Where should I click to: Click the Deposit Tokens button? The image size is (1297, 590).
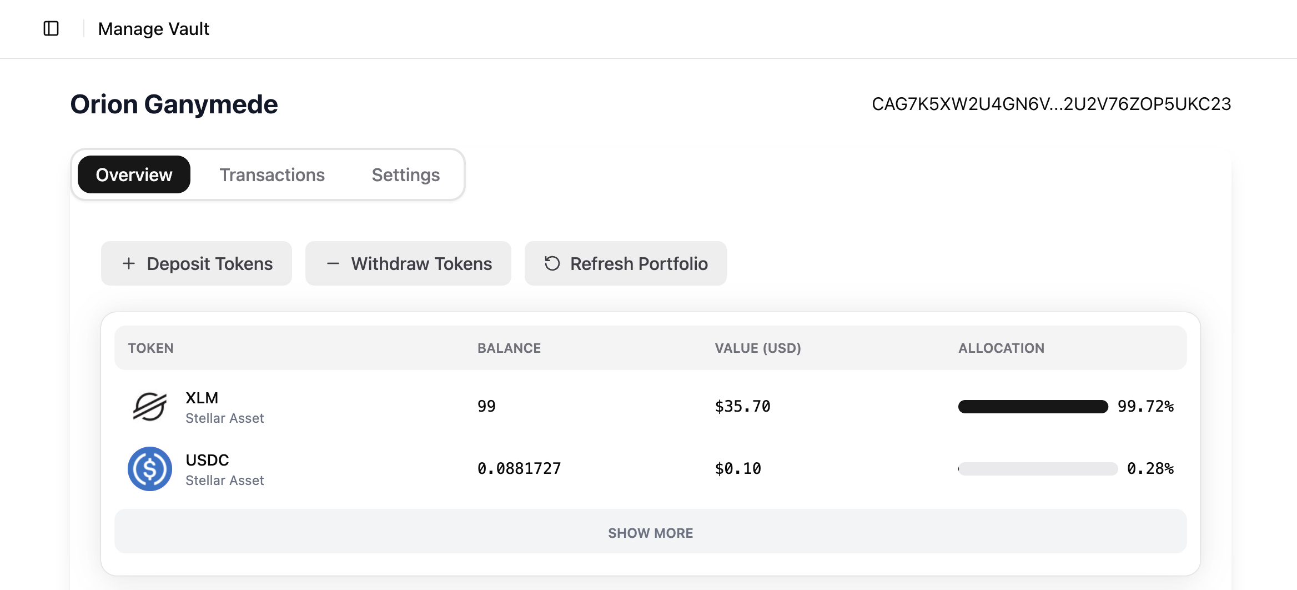coord(196,263)
